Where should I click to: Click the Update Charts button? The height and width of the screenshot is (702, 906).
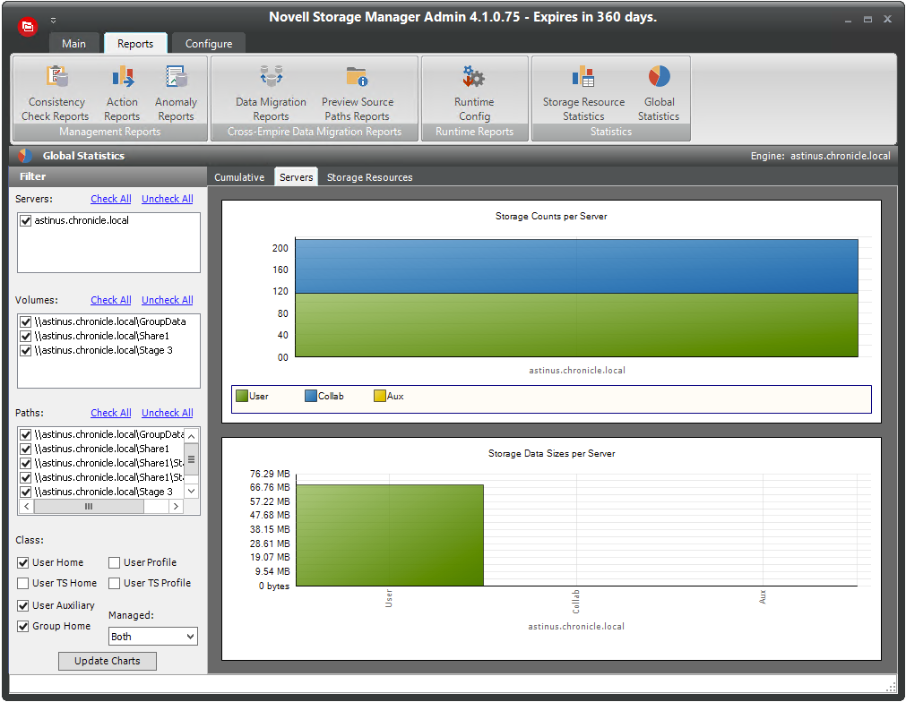click(x=108, y=661)
